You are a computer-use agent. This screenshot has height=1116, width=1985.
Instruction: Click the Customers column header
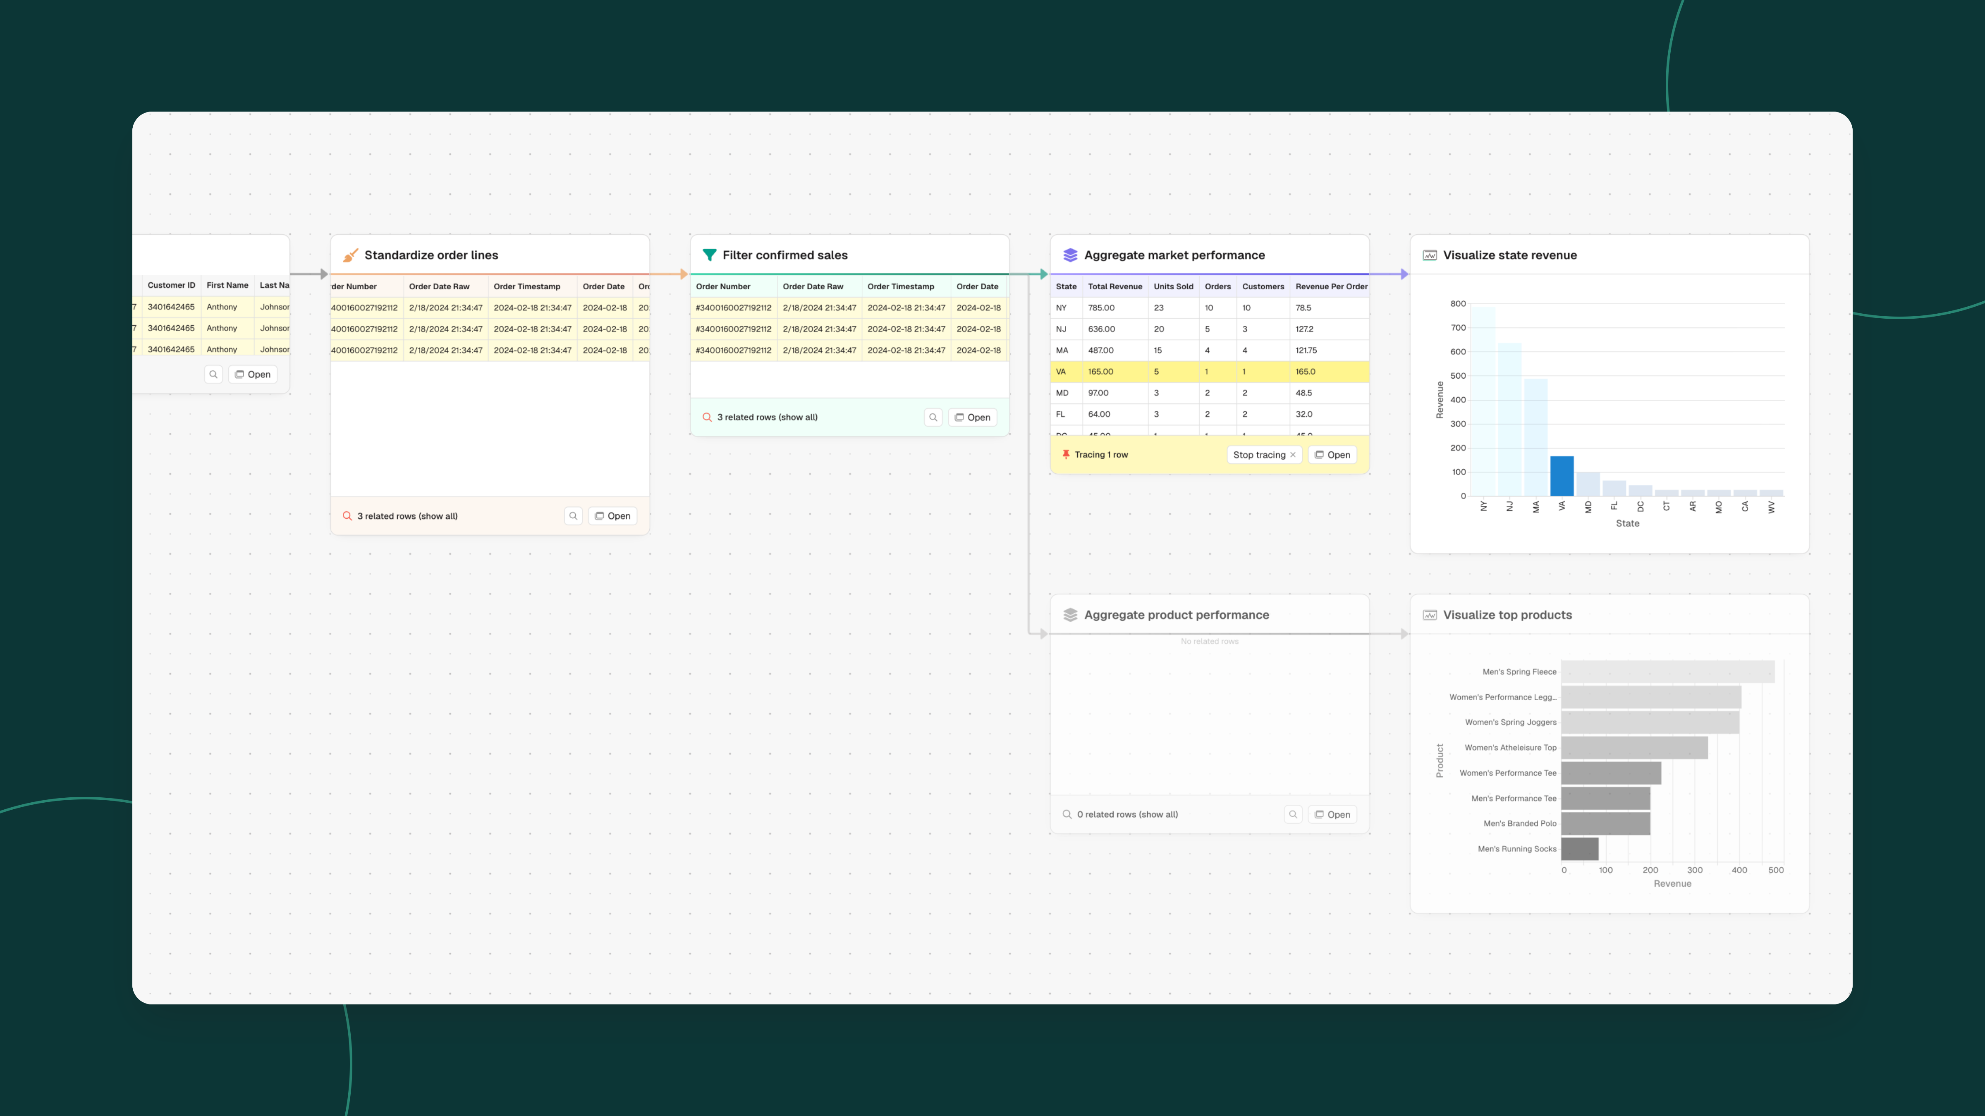pos(1263,286)
